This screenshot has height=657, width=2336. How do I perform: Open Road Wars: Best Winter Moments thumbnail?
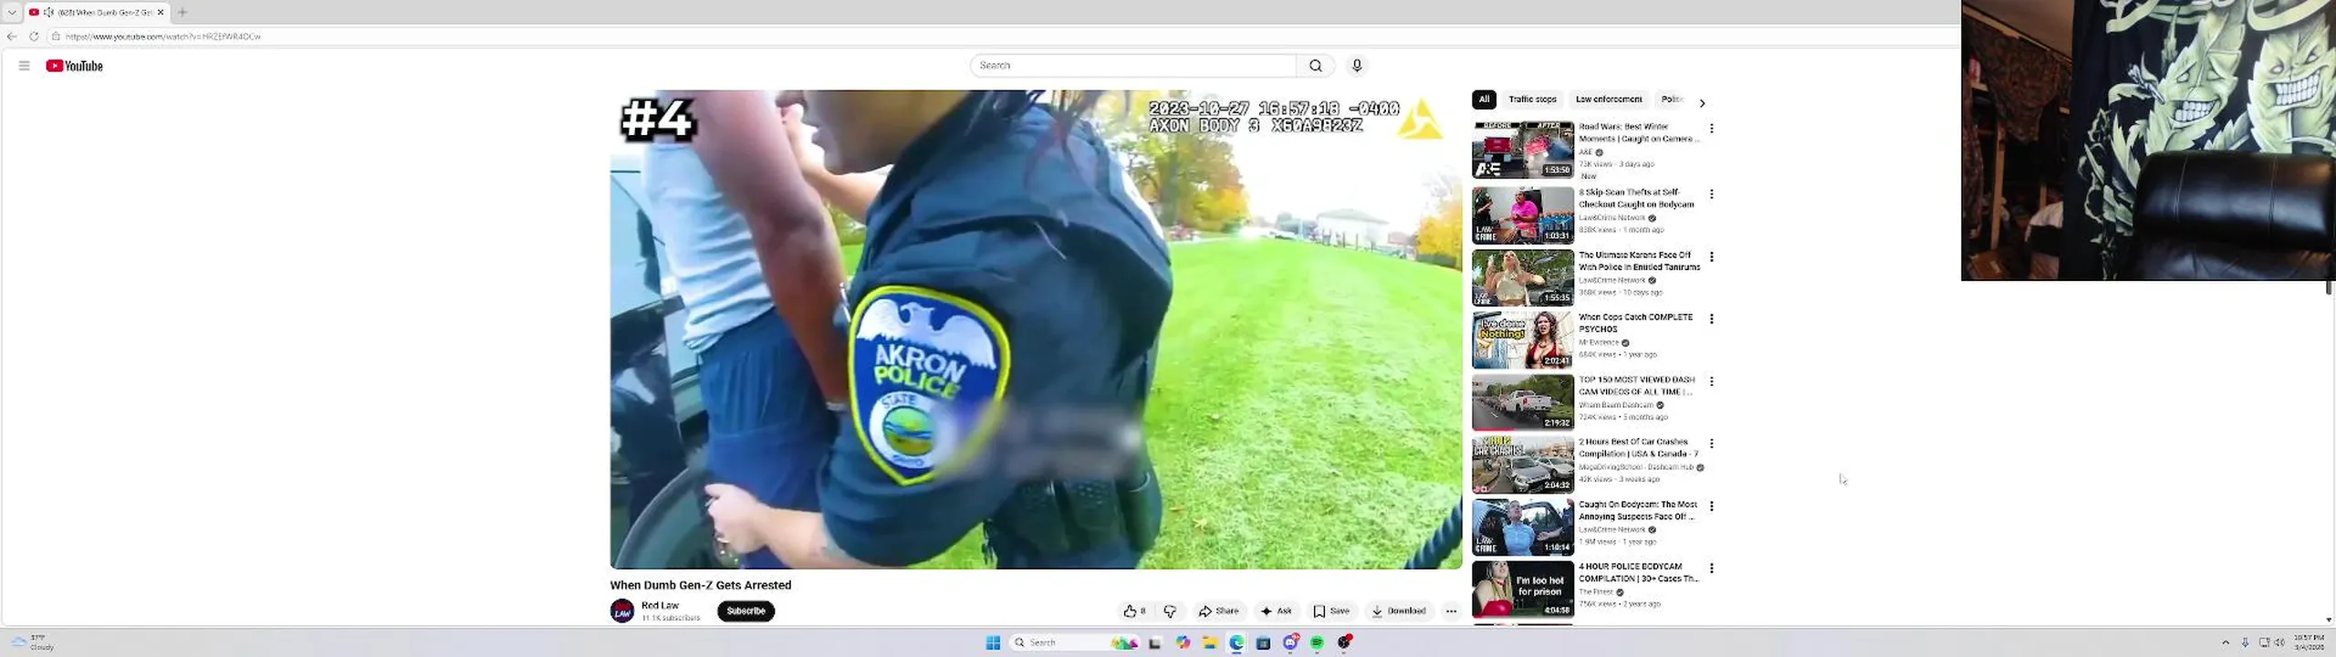[x=1522, y=150]
